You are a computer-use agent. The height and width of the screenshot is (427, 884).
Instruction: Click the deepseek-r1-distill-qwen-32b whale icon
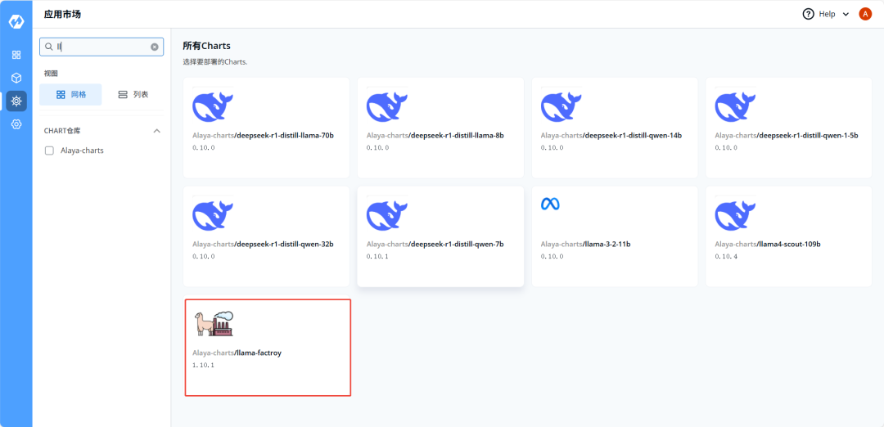point(213,216)
